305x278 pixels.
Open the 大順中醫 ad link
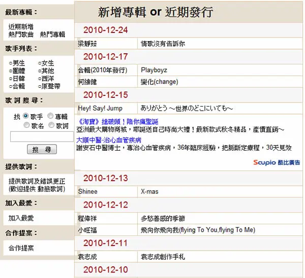click(109, 140)
